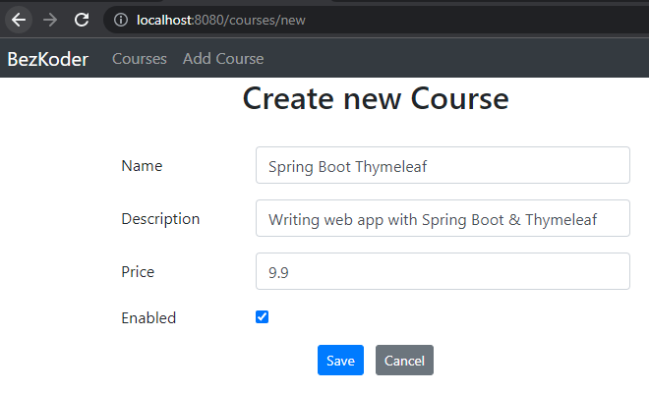Select the Add Course nav item
Viewport: 649px width, 393px height.
point(223,59)
